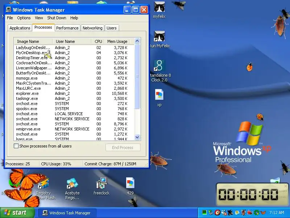This screenshot has width=290, height=218.
Task: Open the Options menu
Action: [x=24, y=18]
